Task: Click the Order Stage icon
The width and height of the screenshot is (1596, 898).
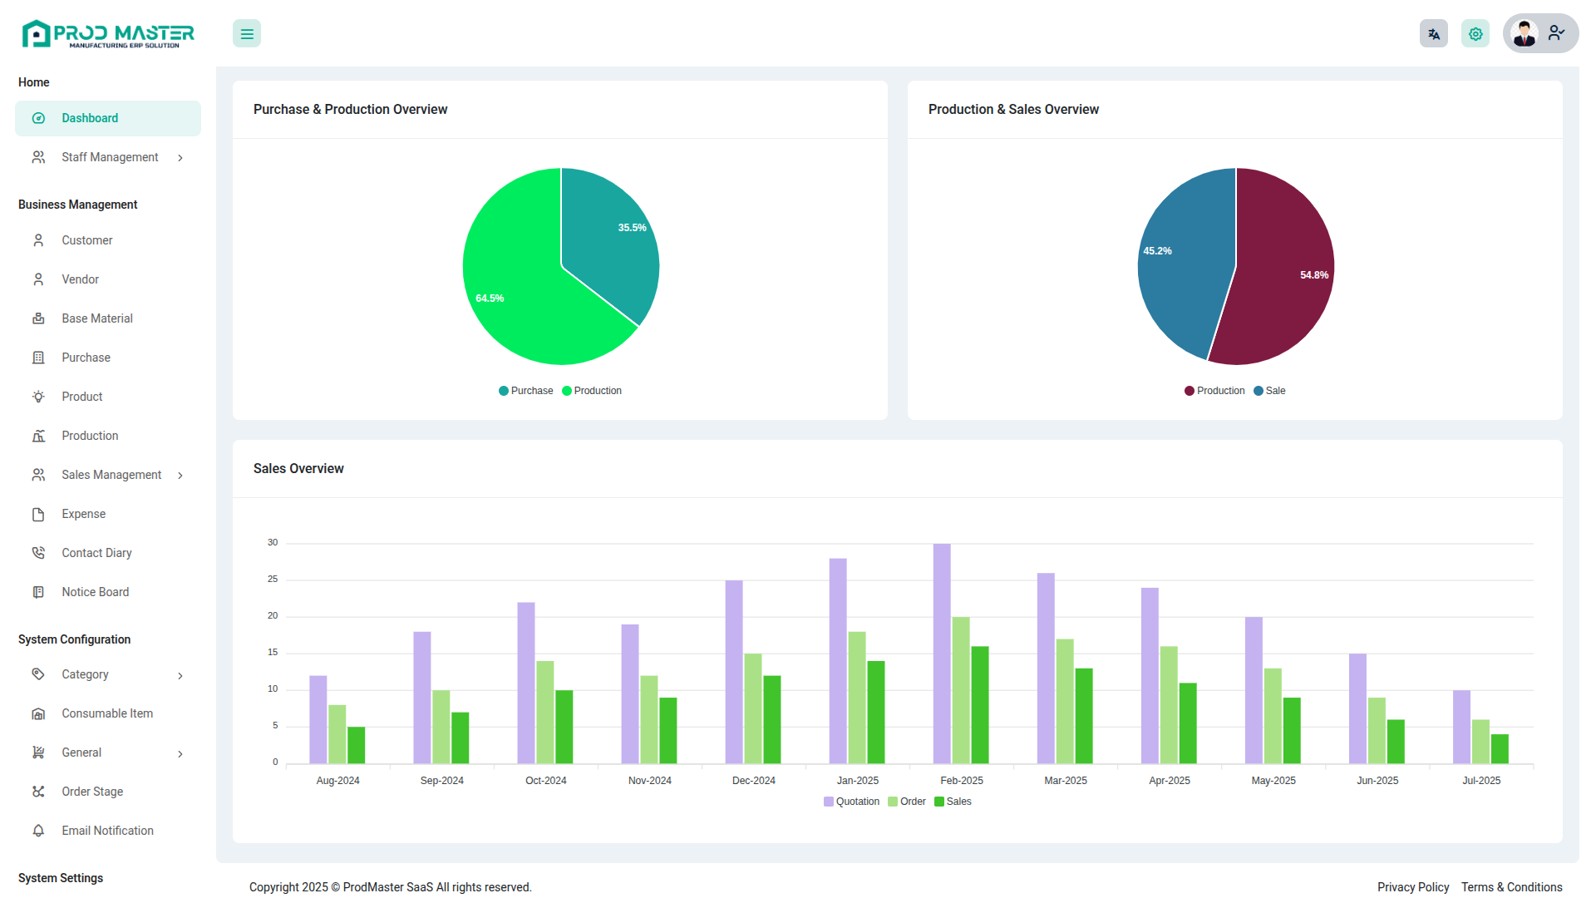Action: point(38,792)
